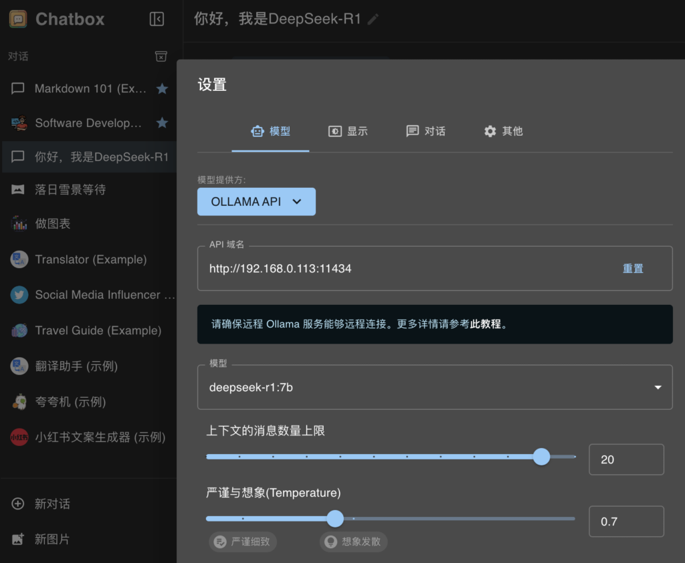Open the Translator (Example) conversation
685x563 pixels.
[90, 259]
